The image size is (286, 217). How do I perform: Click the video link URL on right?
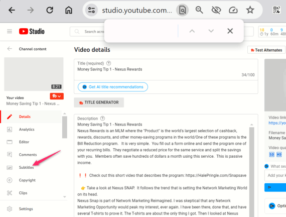click(277, 123)
